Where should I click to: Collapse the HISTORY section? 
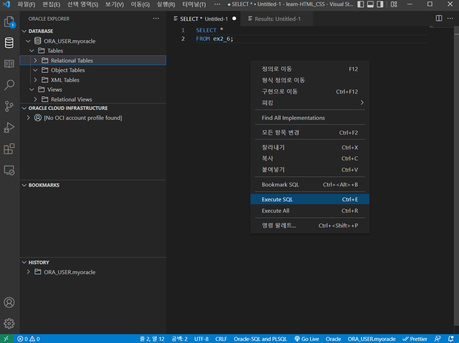24,262
